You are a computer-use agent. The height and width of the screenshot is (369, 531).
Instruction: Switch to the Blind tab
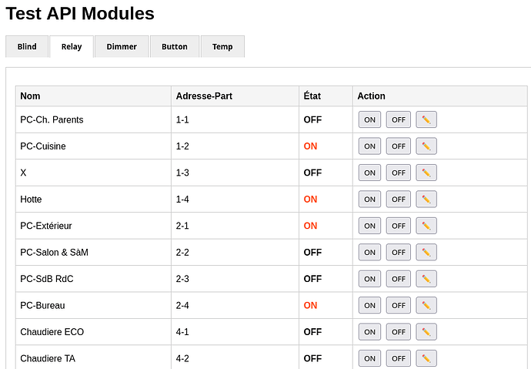pyautogui.click(x=27, y=46)
